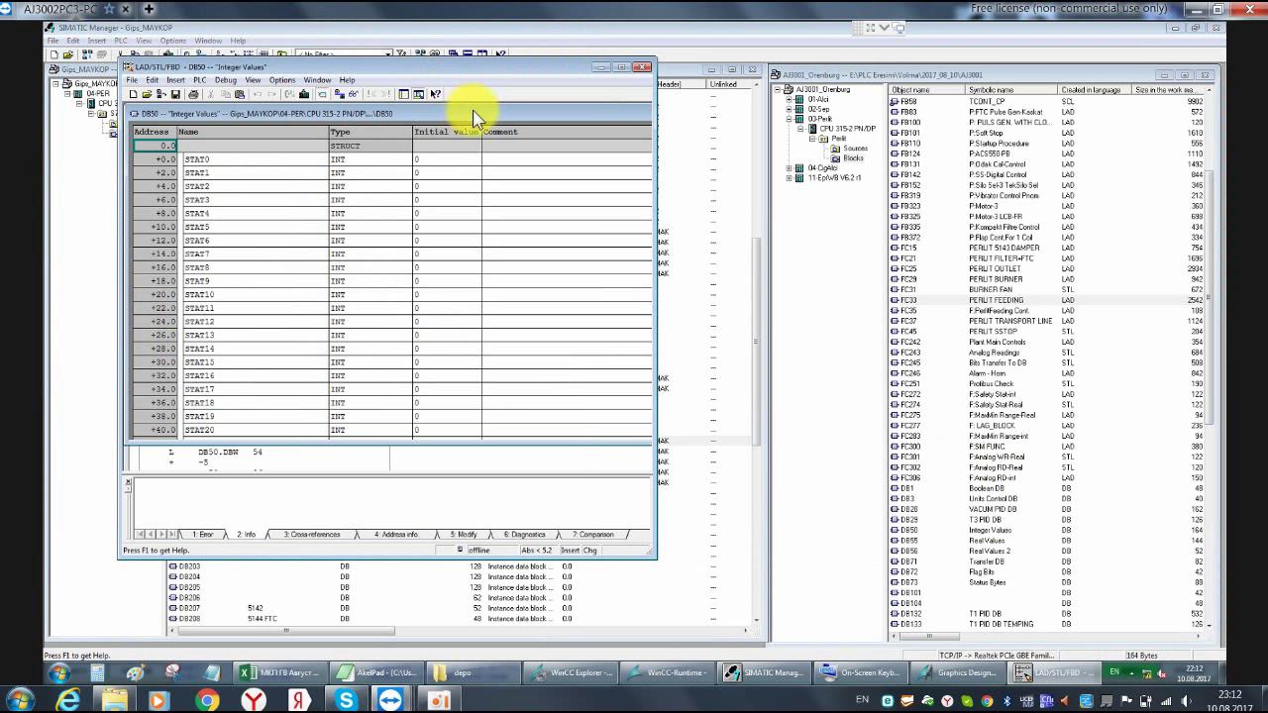The width and height of the screenshot is (1268, 713).
Task: Open WinCC Explorer from the inner taskbar
Action: (x=574, y=673)
